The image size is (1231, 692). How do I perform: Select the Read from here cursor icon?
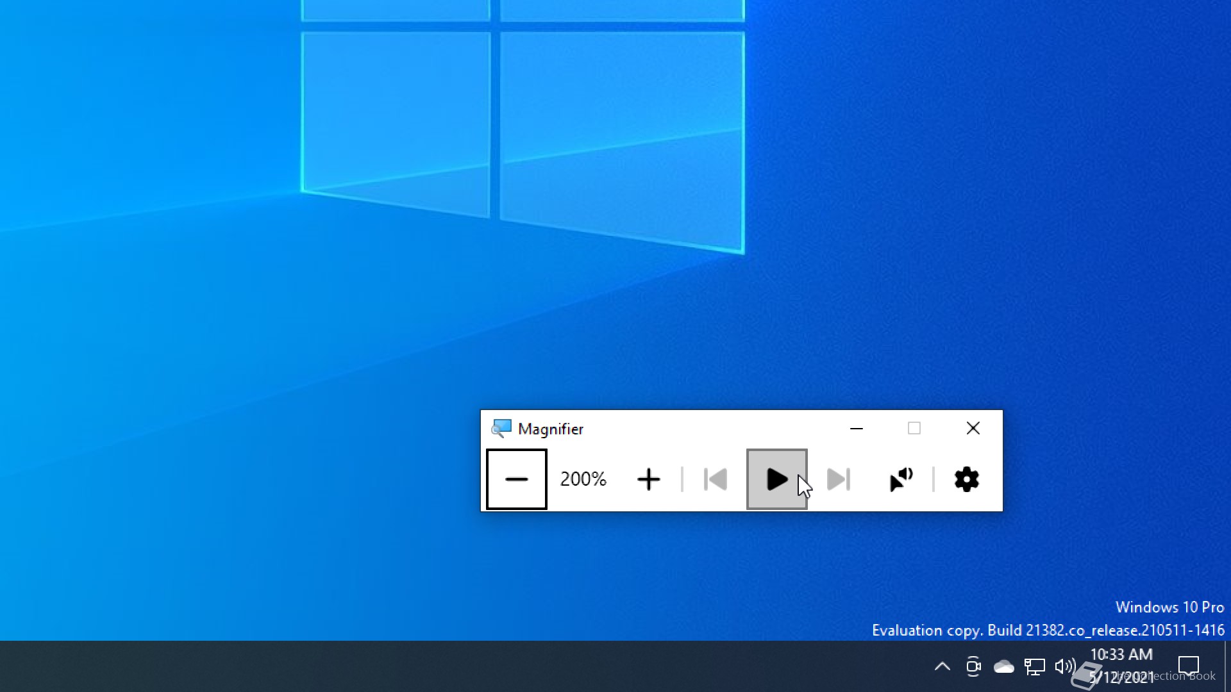(901, 479)
